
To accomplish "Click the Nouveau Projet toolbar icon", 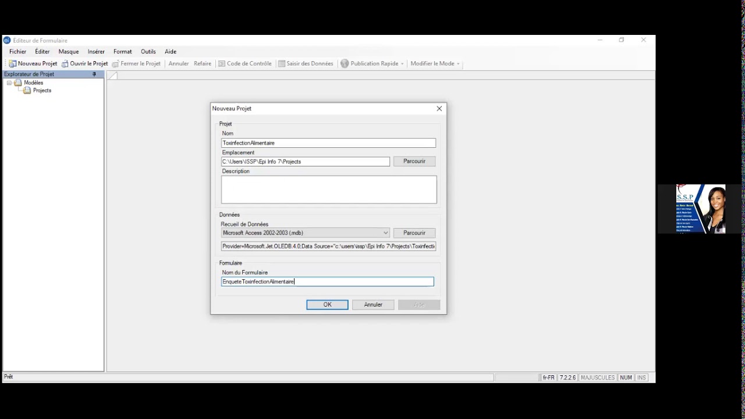I will [12, 63].
